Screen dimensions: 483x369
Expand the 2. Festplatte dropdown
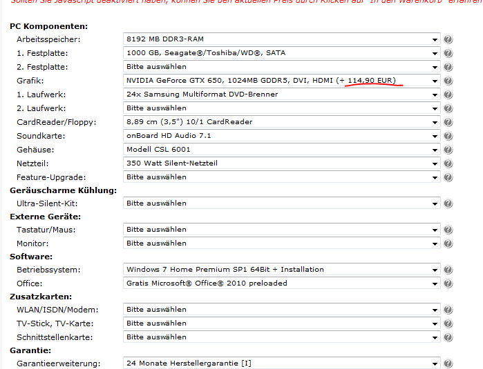(x=281, y=67)
